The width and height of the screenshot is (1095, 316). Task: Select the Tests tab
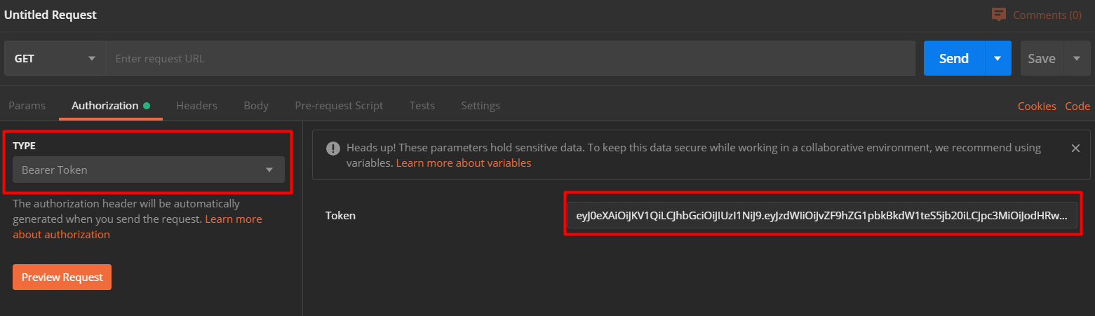click(422, 106)
